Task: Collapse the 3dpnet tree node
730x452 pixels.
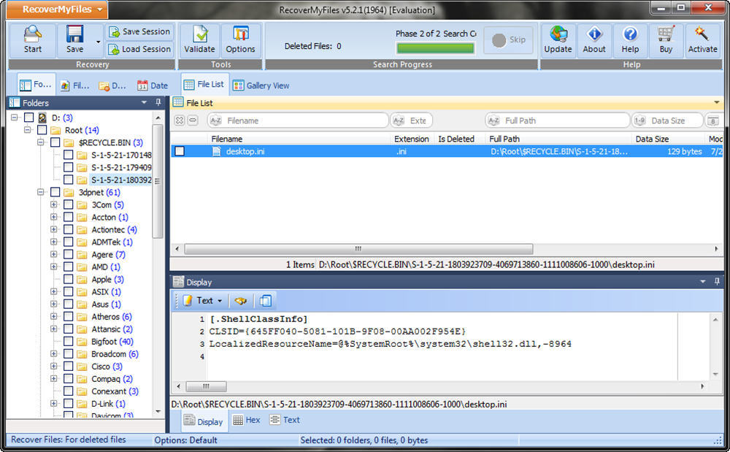Action: click(41, 192)
